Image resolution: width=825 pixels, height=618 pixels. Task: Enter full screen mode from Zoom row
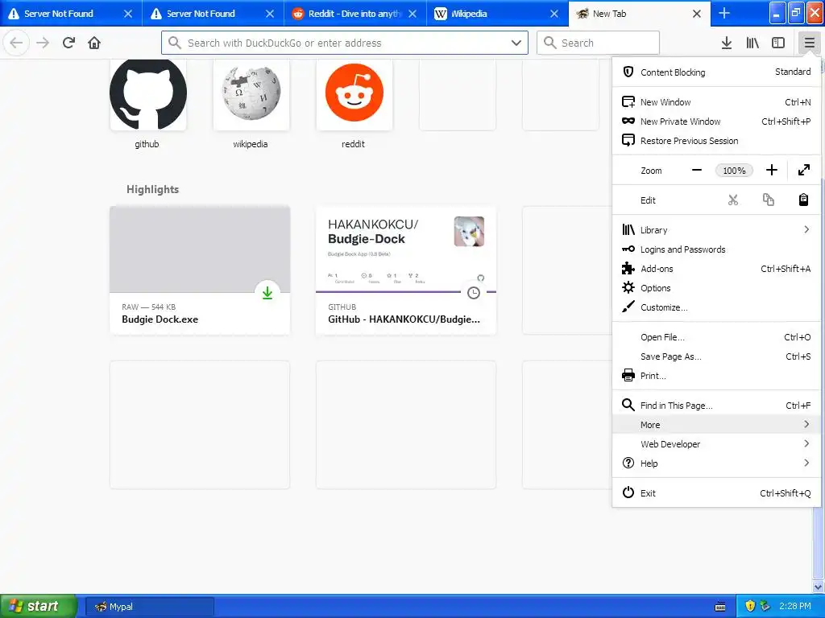pyautogui.click(x=803, y=171)
